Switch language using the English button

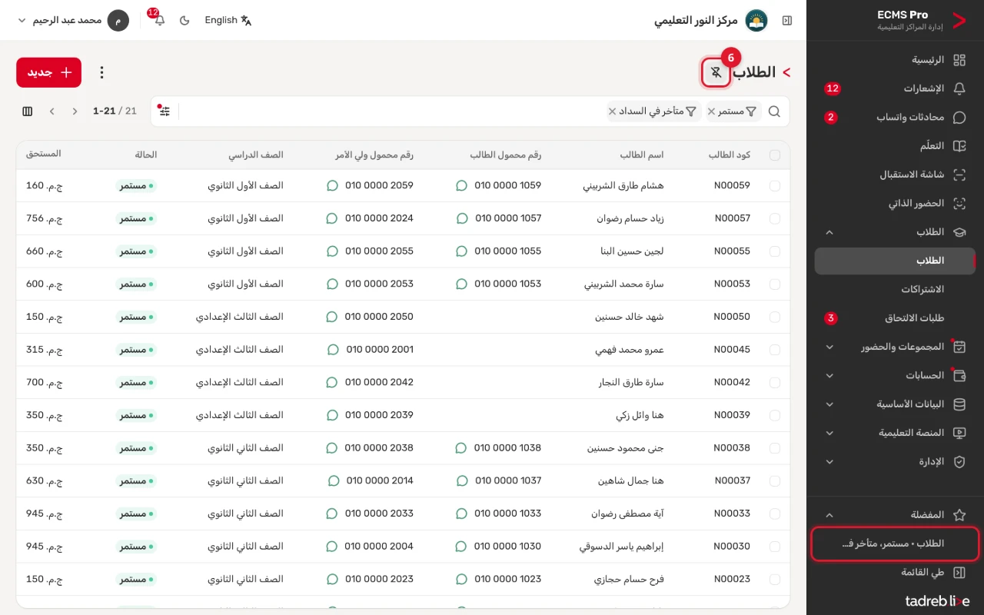coord(228,20)
